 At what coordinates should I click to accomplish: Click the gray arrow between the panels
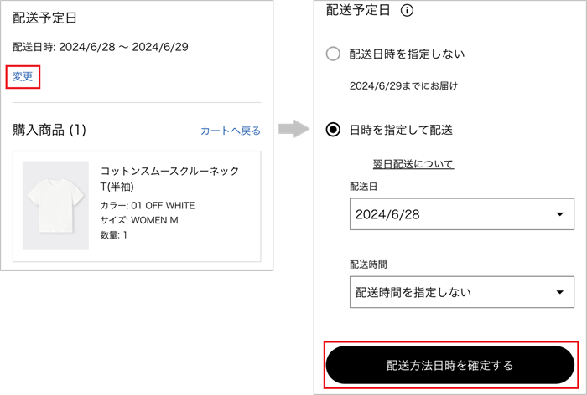coord(290,130)
